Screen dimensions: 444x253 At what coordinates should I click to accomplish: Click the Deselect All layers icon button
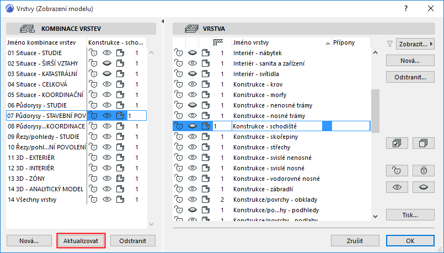[424, 143]
